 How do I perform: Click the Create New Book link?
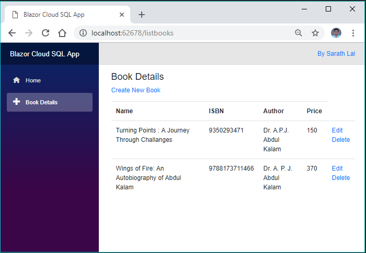[x=136, y=90]
